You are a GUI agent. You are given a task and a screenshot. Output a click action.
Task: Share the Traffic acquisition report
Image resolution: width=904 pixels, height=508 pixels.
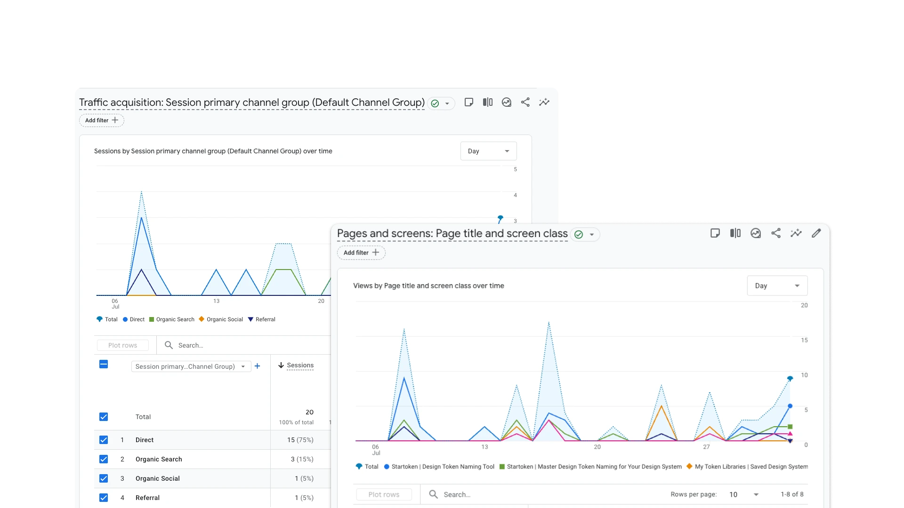(525, 102)
